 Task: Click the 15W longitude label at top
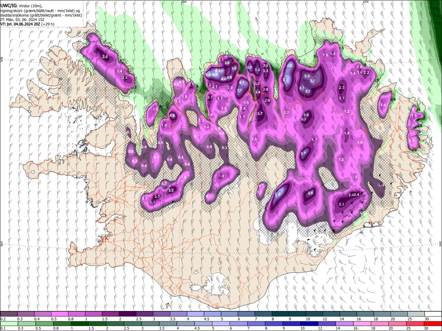pos(366,2)
